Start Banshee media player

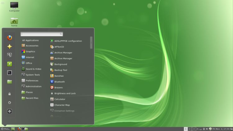[57, 76]
